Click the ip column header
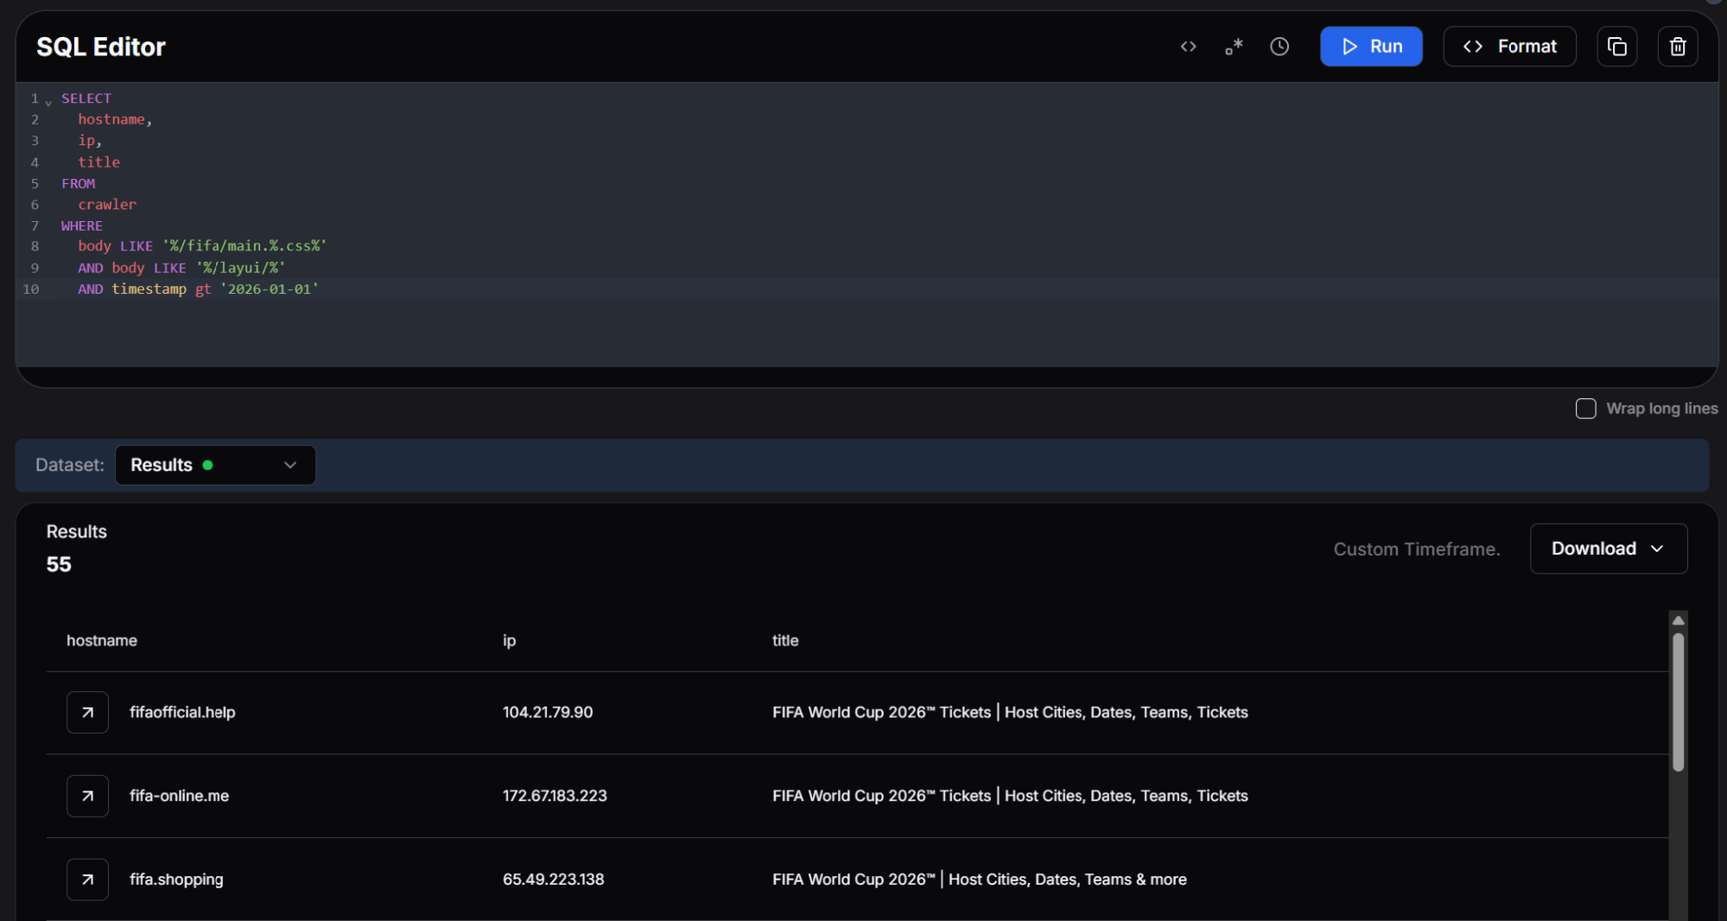The image size is (1727, 921). [x=509, y=640]
